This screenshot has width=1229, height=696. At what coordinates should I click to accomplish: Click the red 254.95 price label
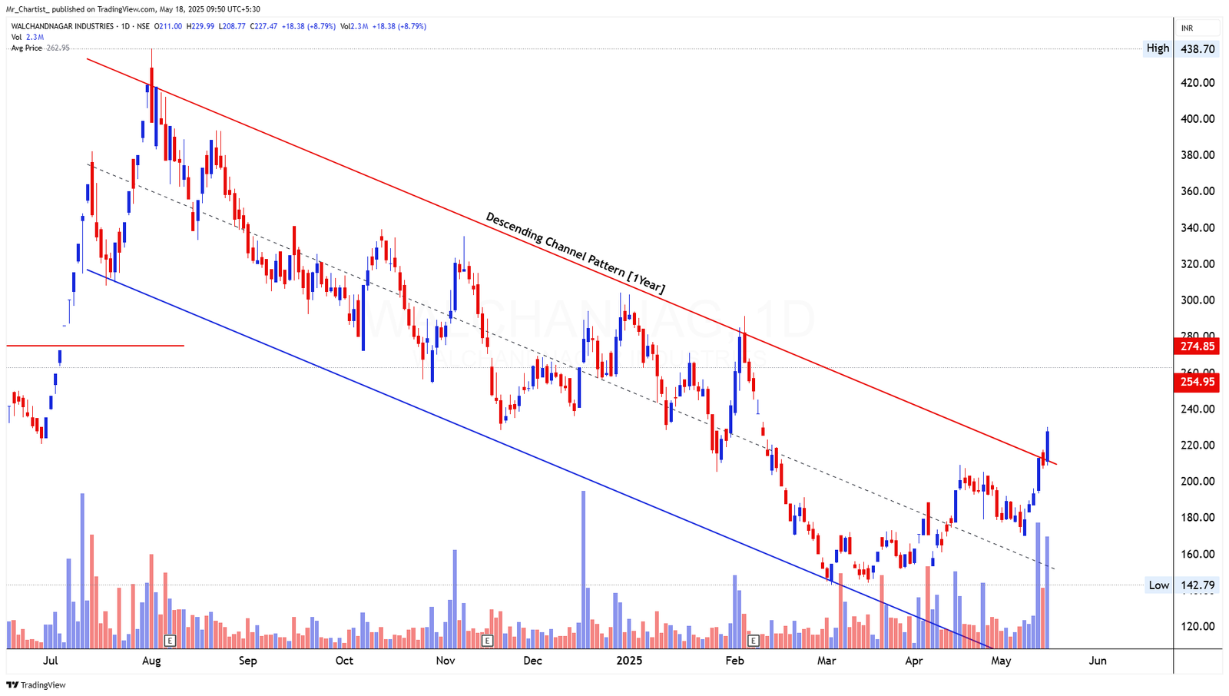click(x=1198, y=382)
